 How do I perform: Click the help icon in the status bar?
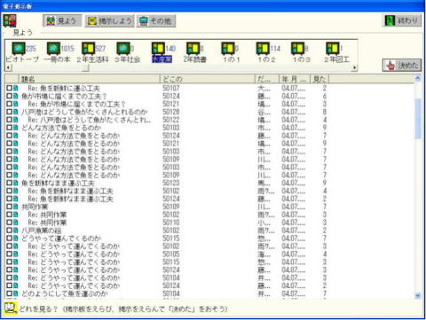(11, 308)
